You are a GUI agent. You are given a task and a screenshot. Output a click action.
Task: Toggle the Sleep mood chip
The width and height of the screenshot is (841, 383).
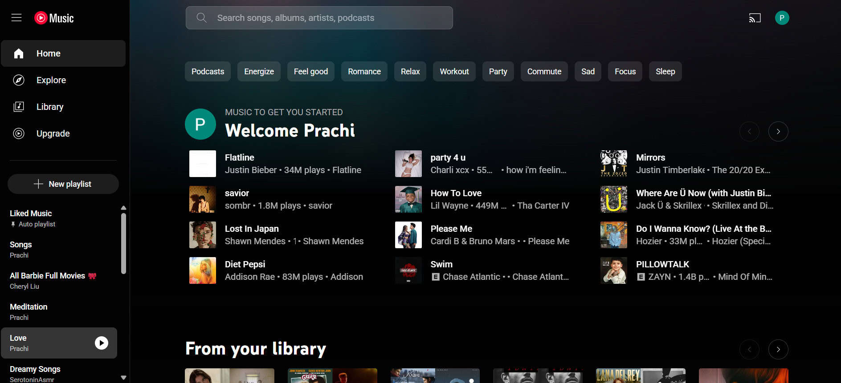(665, 72)
